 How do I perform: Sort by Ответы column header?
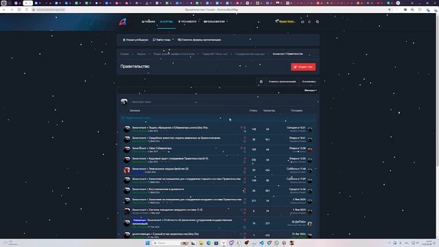253,110
